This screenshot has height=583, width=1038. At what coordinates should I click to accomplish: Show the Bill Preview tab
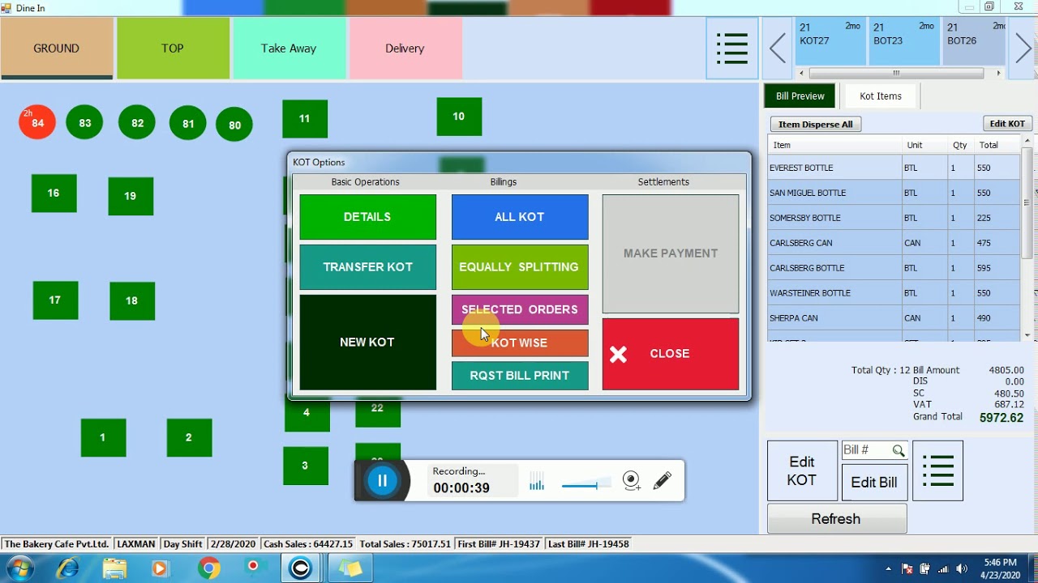pos(800,96)
